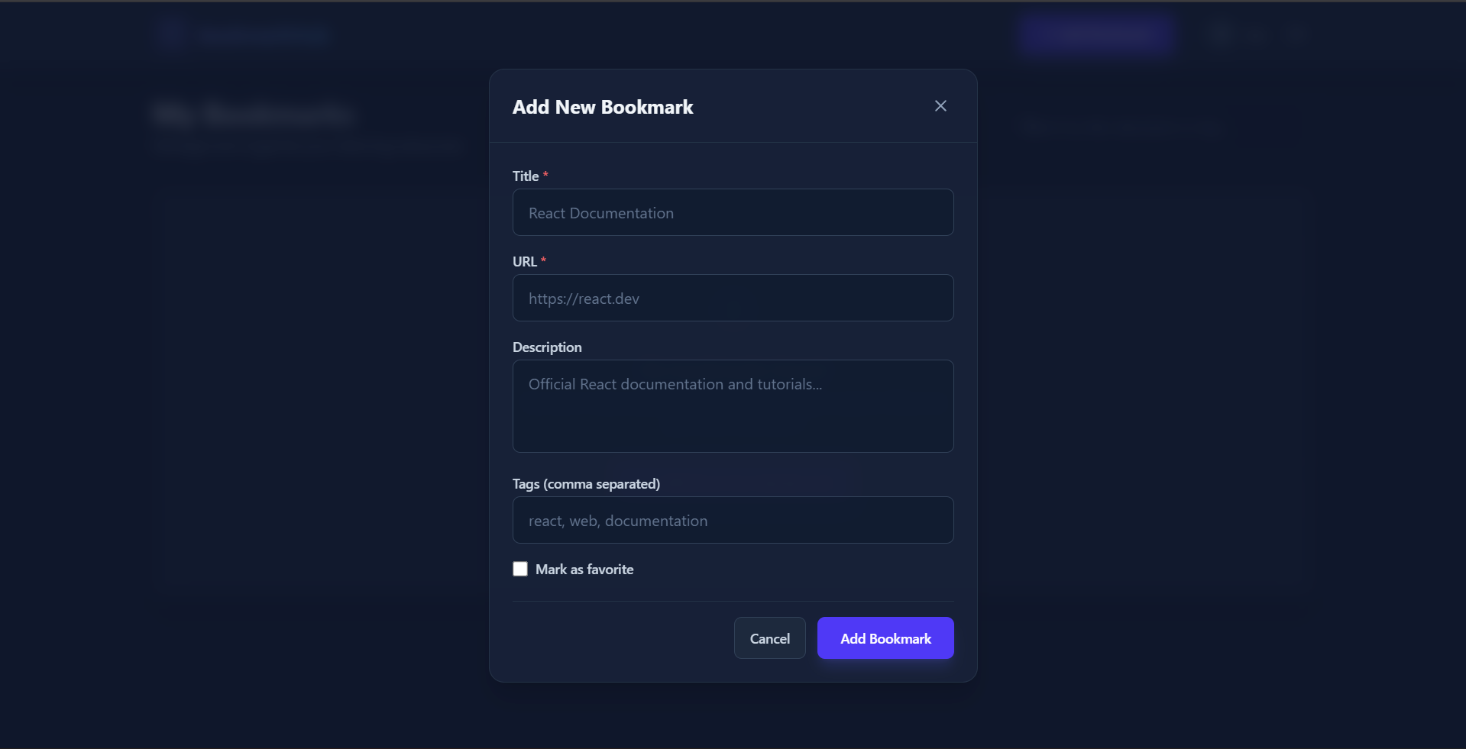
Task: Enable the Mark as favorite checkbox
Action: point(520,569)
